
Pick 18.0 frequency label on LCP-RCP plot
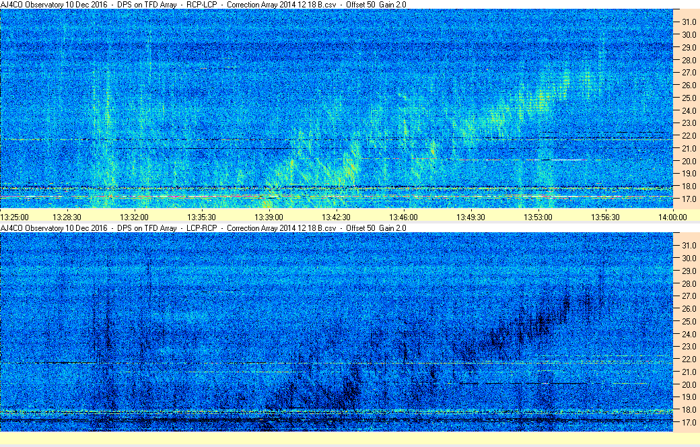[689, 409]
